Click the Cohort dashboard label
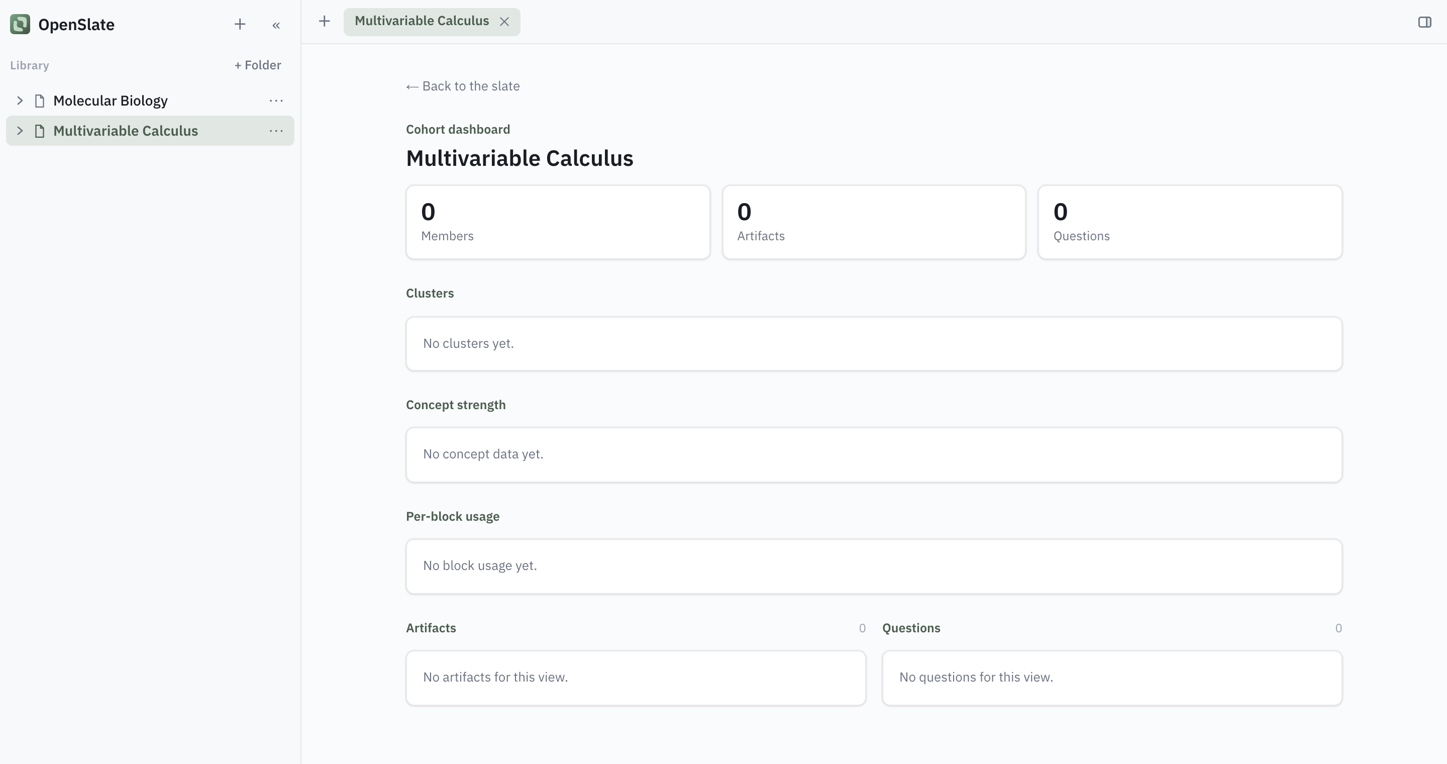The width and height of the screenshot is (1447, 764). [x=458, y=129]
